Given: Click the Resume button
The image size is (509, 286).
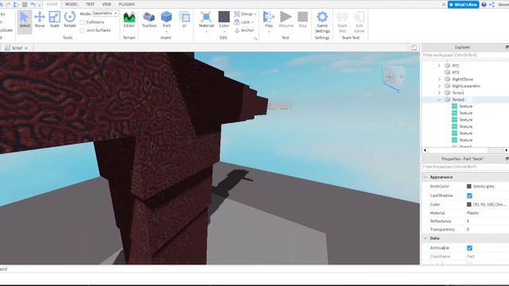Looking at the screenshot, I should 286,20.
